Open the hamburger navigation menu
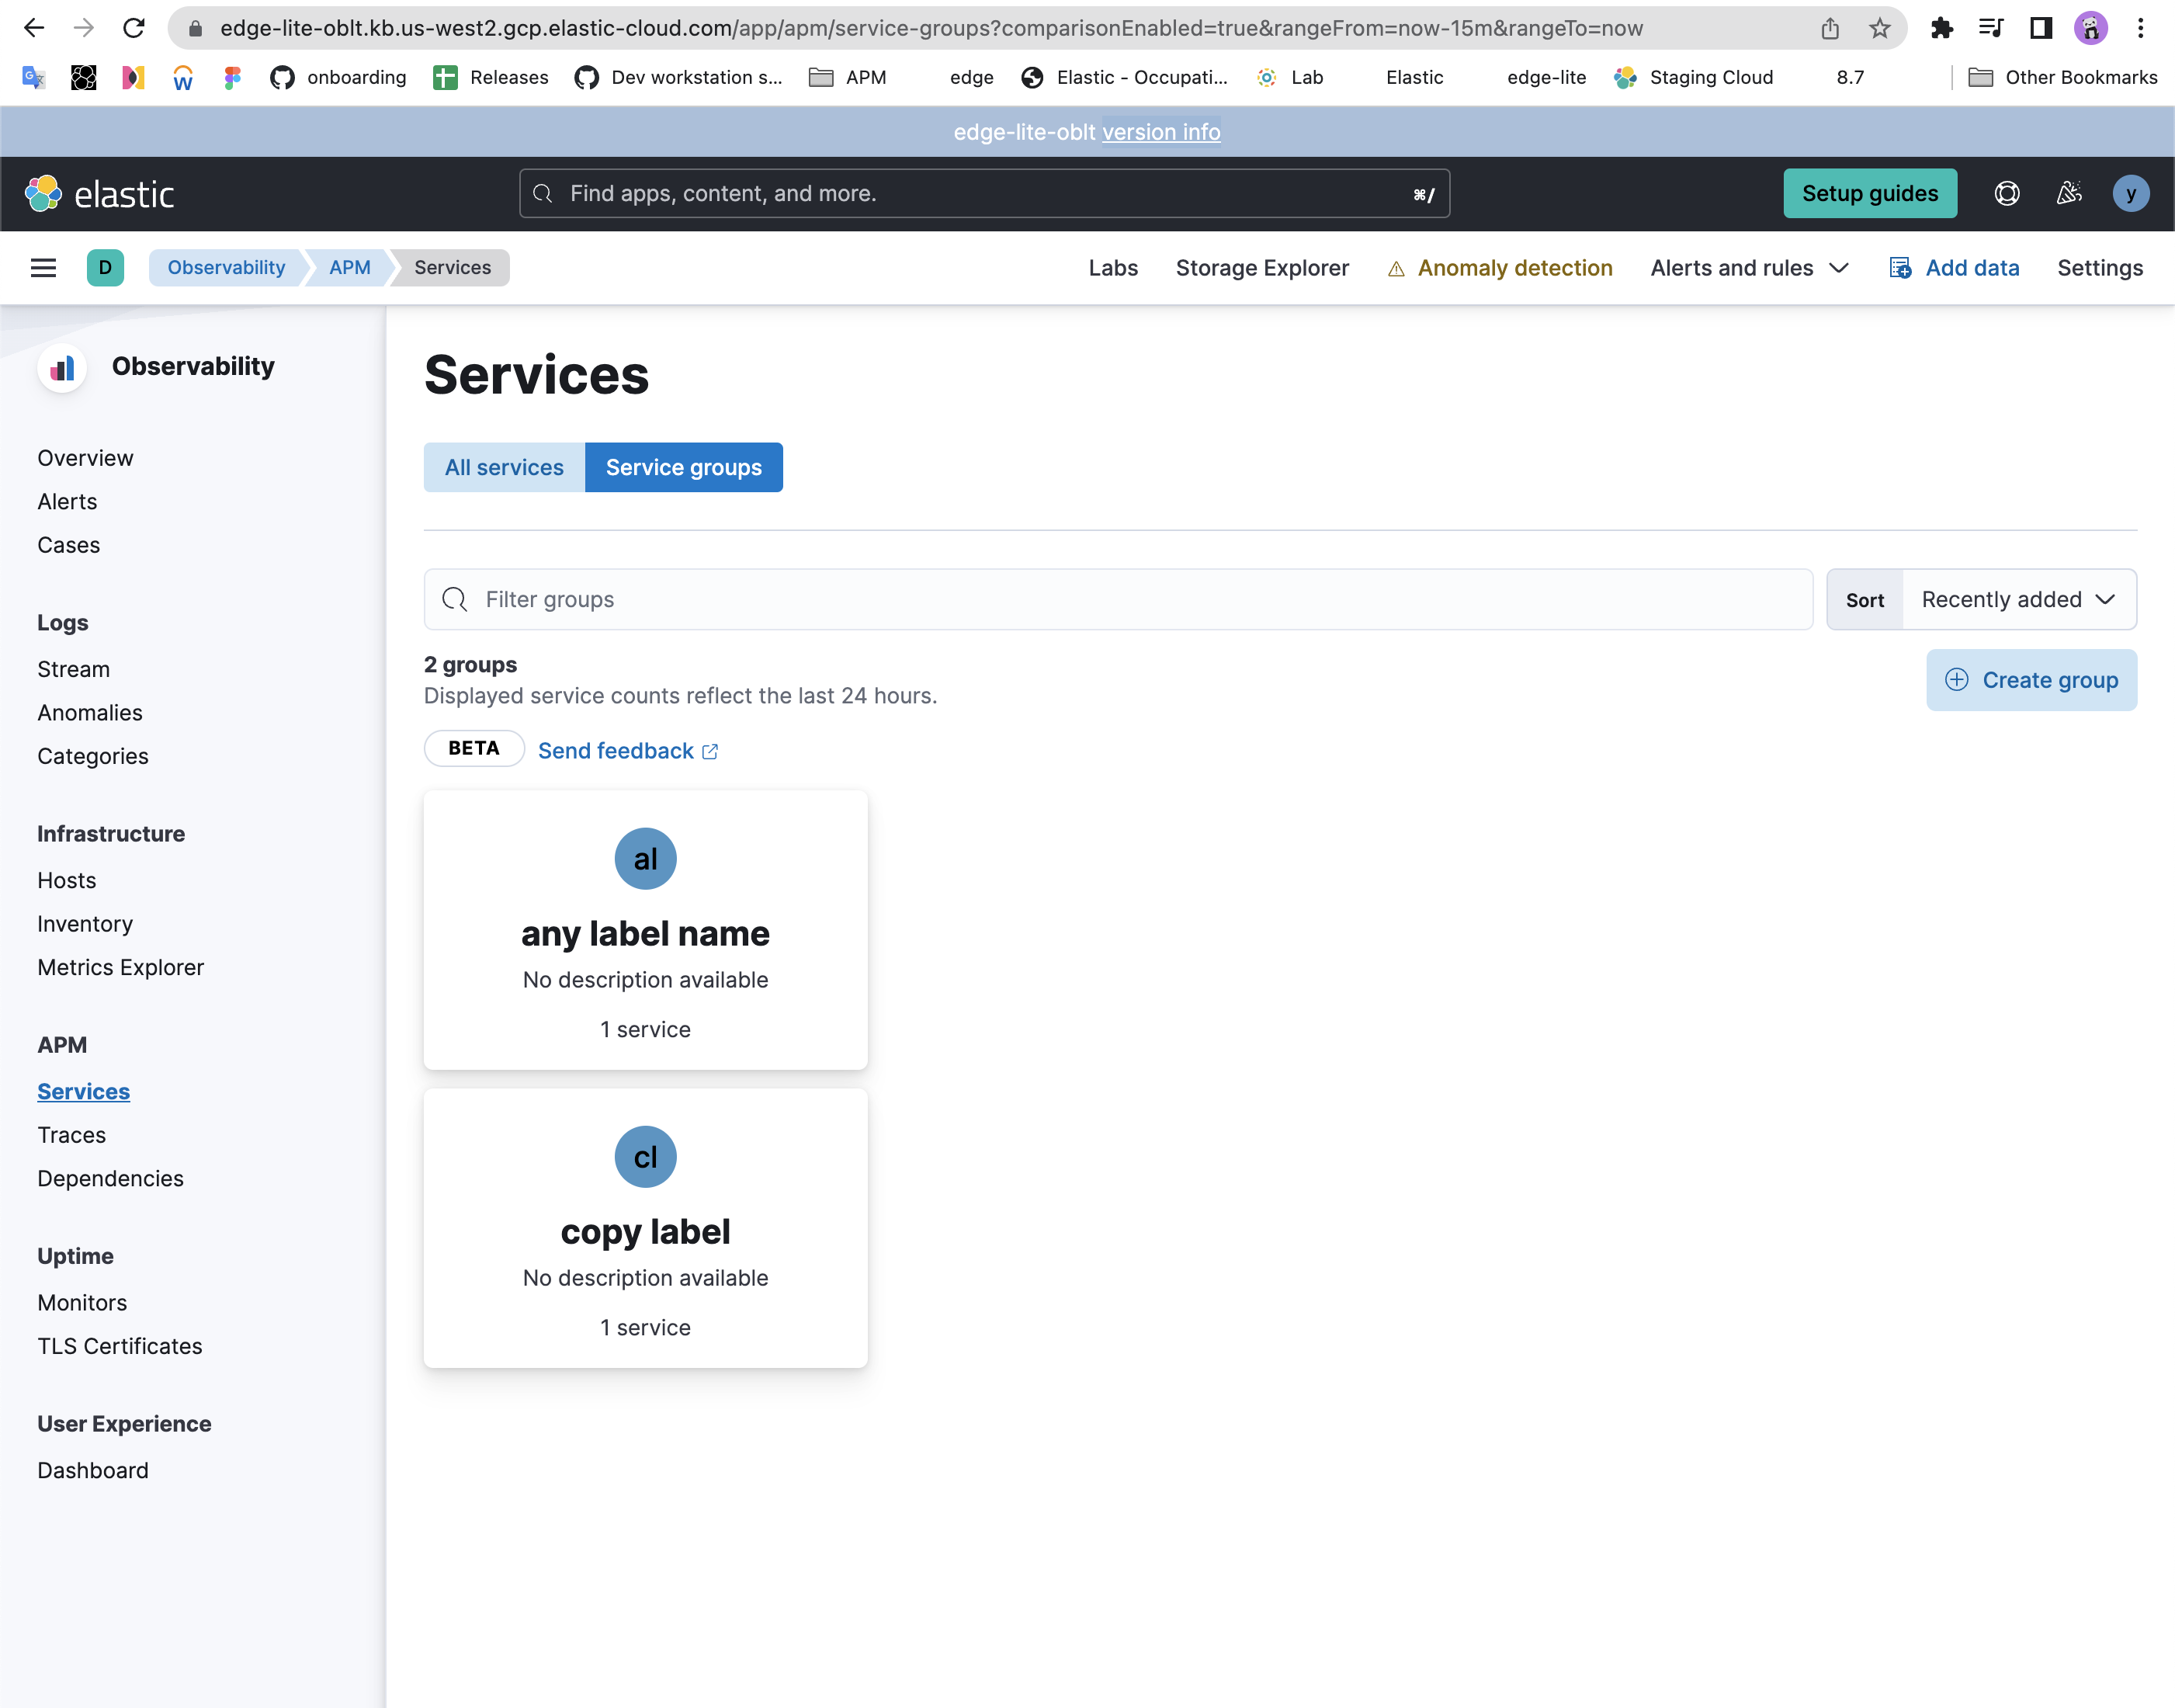 (43, 267)
